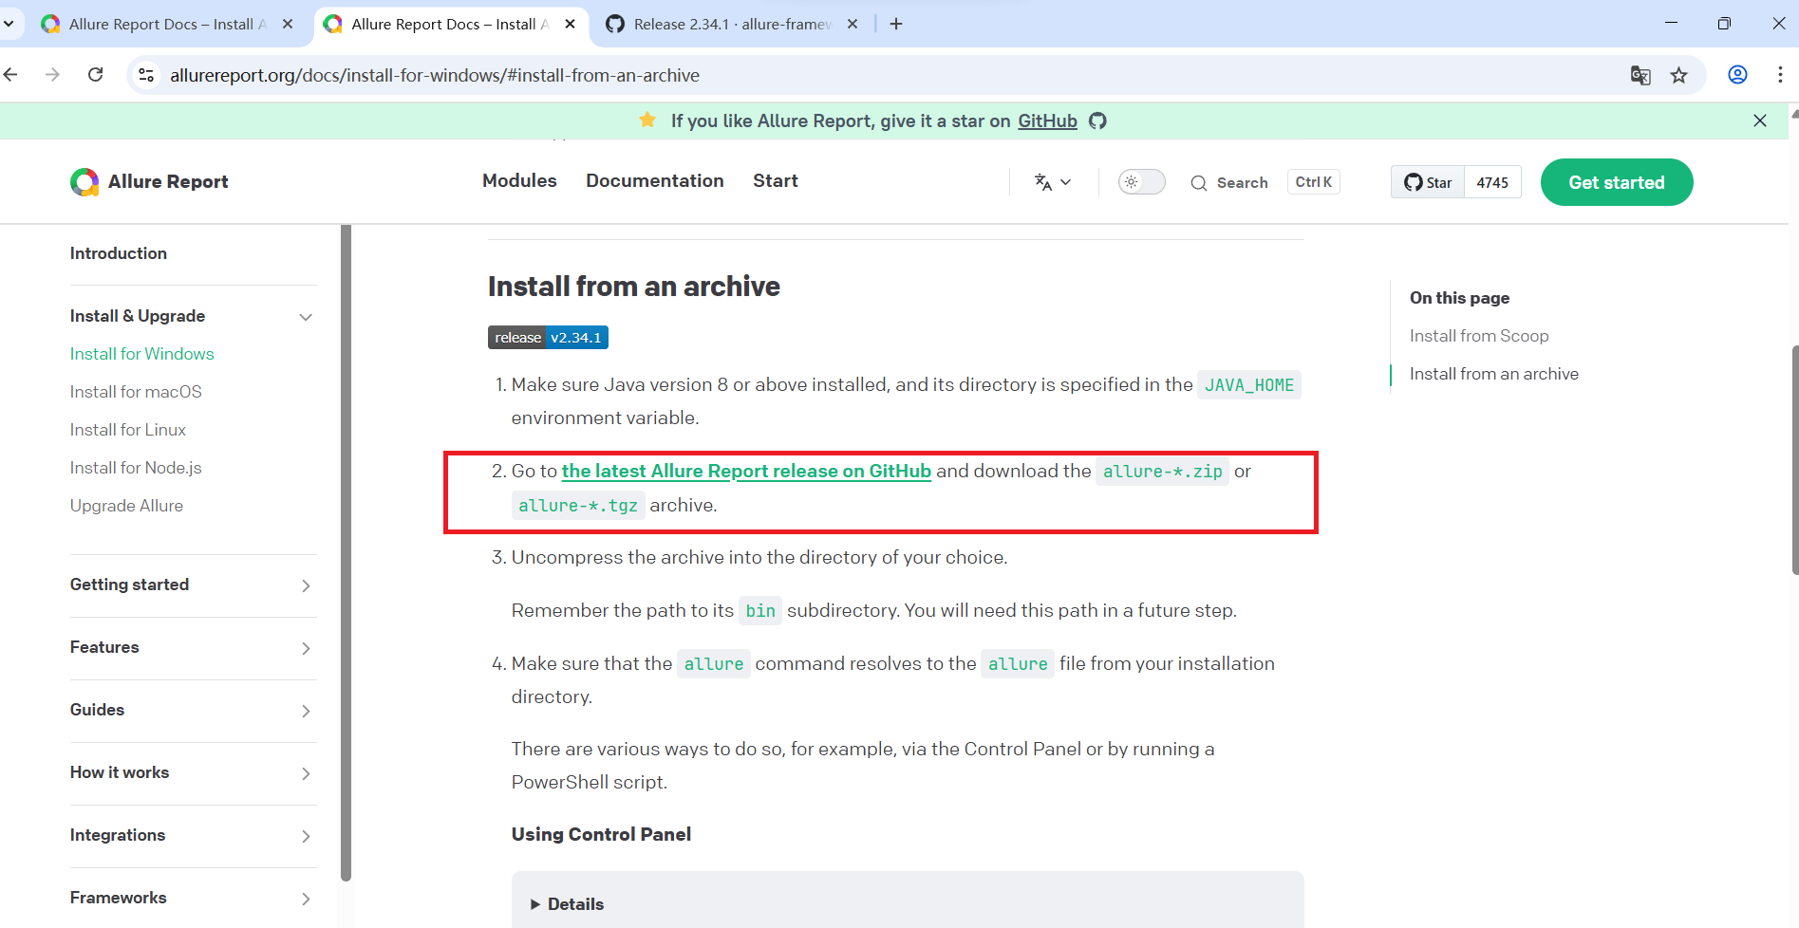Image resolution: width=1799 pixels, height=928 pixels.
Task: Open the language translation selector icon
Action: click(x=1052, y=182)
